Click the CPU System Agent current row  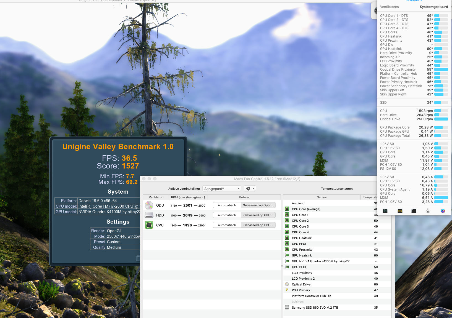point(414,189)
